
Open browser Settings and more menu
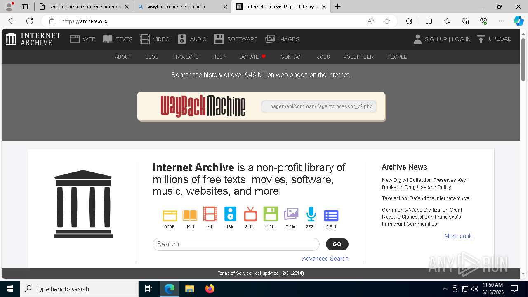[502, 21]
